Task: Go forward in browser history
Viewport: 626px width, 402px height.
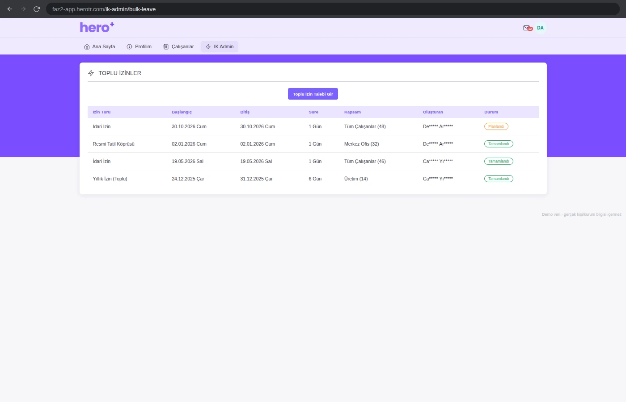Action: [x=23, y=9]
